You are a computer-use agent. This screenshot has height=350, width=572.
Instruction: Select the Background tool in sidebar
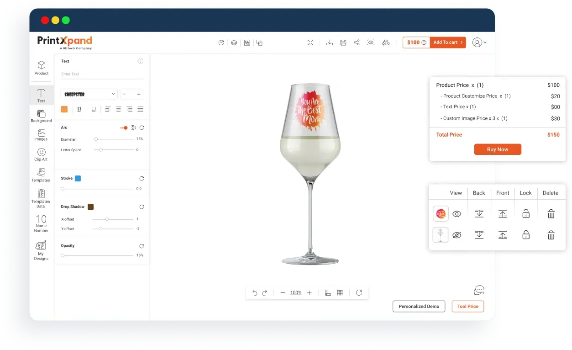pyautogui.click(x=41, y=116)
